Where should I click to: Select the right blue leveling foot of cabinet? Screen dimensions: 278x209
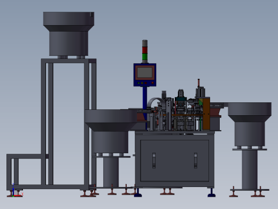[x=212, y=193]
